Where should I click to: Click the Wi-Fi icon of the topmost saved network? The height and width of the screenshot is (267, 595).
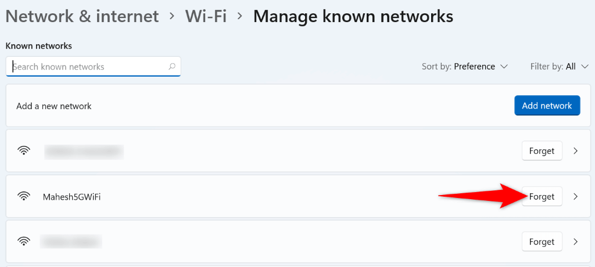point(24,151)
